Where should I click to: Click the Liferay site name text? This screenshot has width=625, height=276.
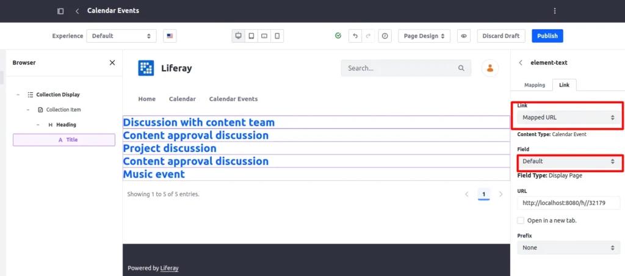coord(176,68)
